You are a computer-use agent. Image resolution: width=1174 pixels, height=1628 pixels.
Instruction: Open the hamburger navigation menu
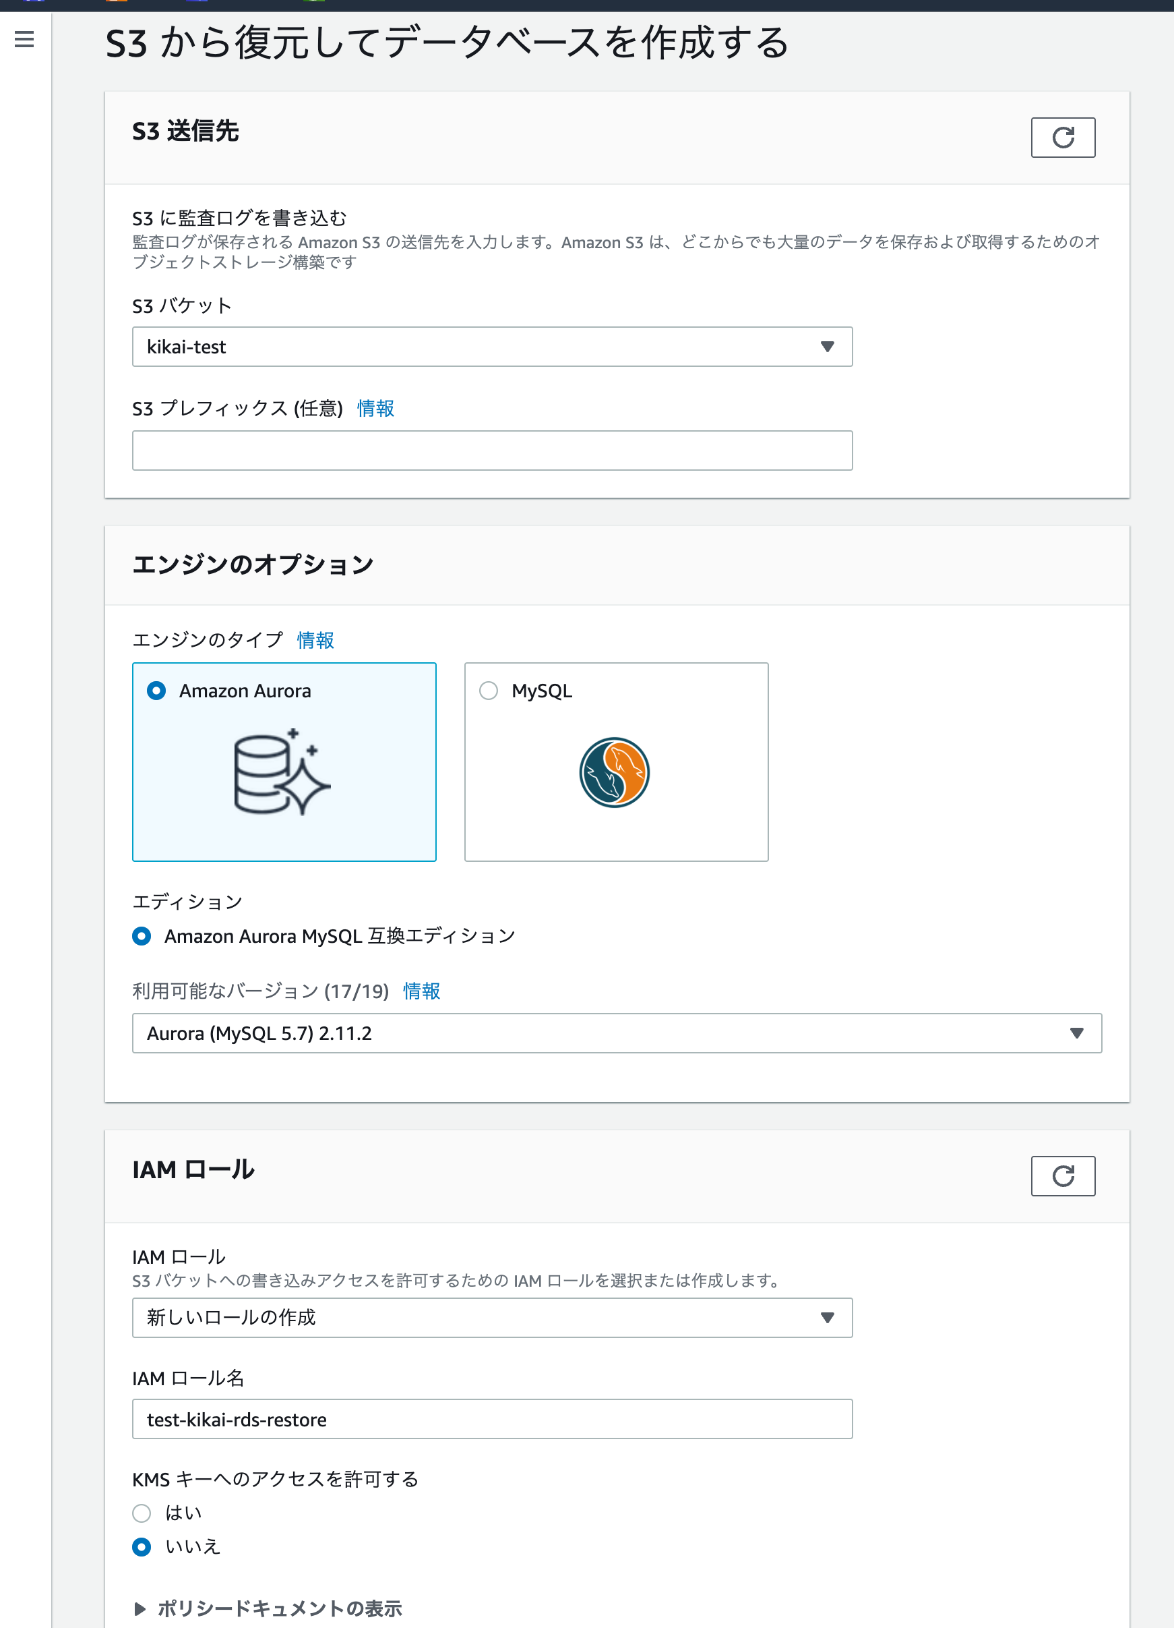point(24,38)
